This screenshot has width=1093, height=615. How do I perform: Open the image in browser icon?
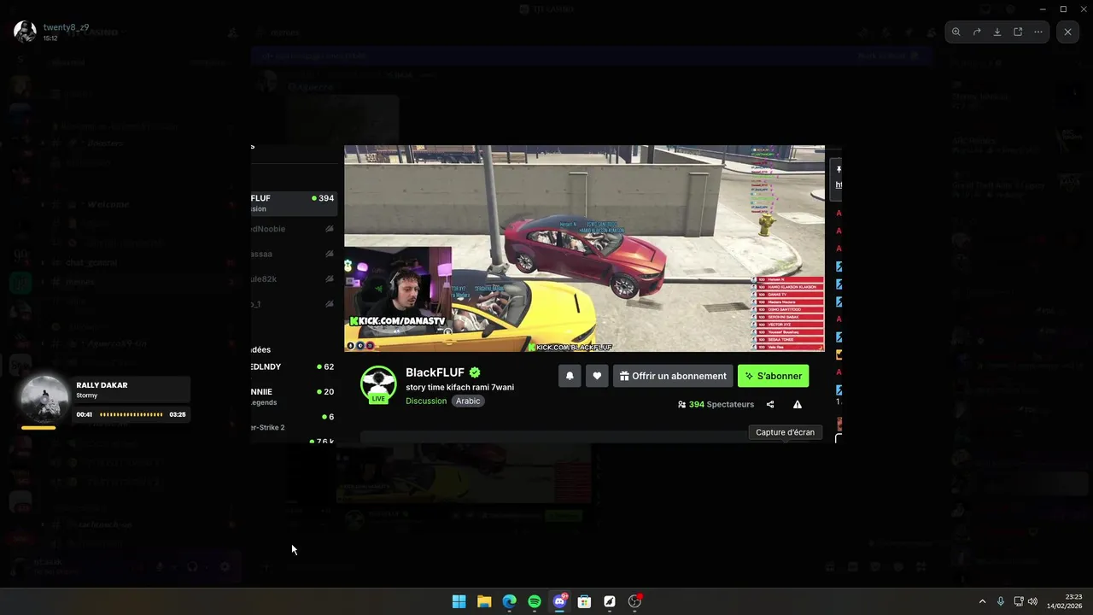point(1018,32)
